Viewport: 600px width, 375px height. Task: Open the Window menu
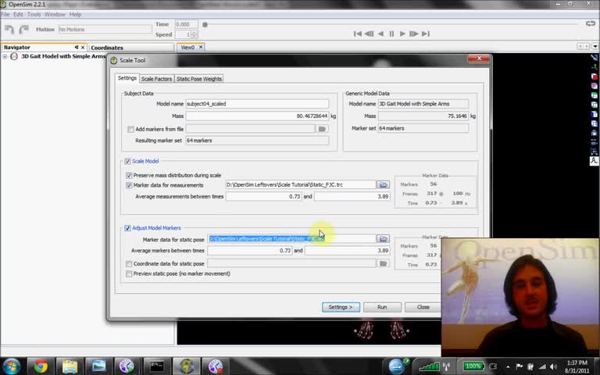[55, 14]
